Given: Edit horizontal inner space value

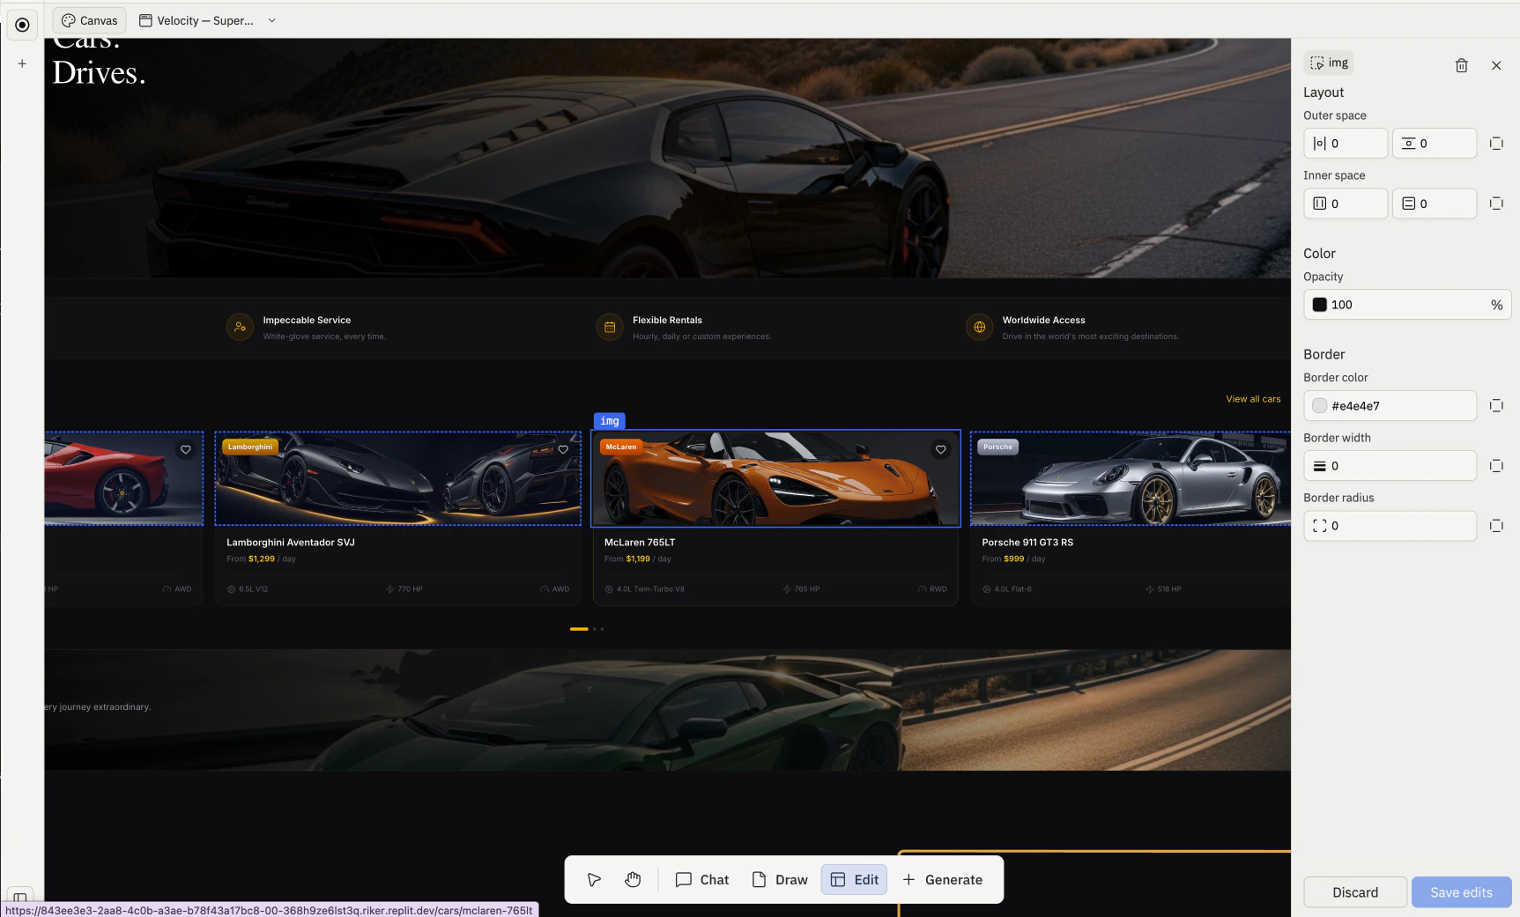Looking at the screenshot, I should (1346, 203).
